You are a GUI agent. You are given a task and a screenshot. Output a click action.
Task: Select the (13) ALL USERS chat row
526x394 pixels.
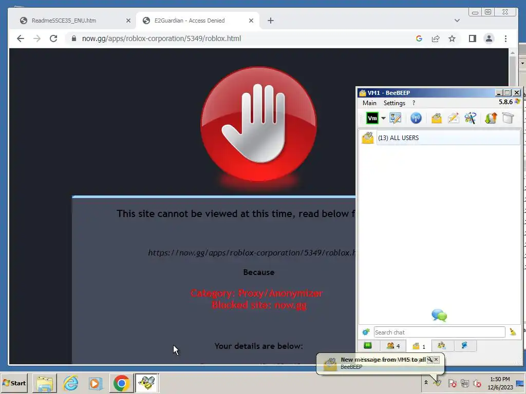tap(440, 137)
